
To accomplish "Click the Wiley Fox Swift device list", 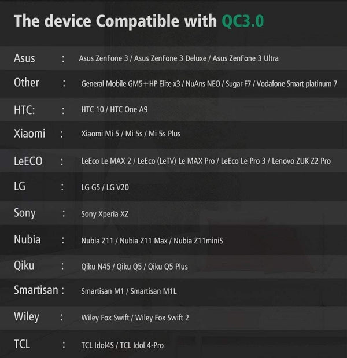I will coord(135,318).
